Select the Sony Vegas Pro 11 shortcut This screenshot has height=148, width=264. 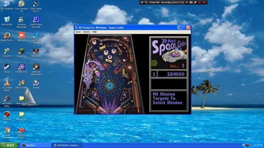[x=36, y=6]
